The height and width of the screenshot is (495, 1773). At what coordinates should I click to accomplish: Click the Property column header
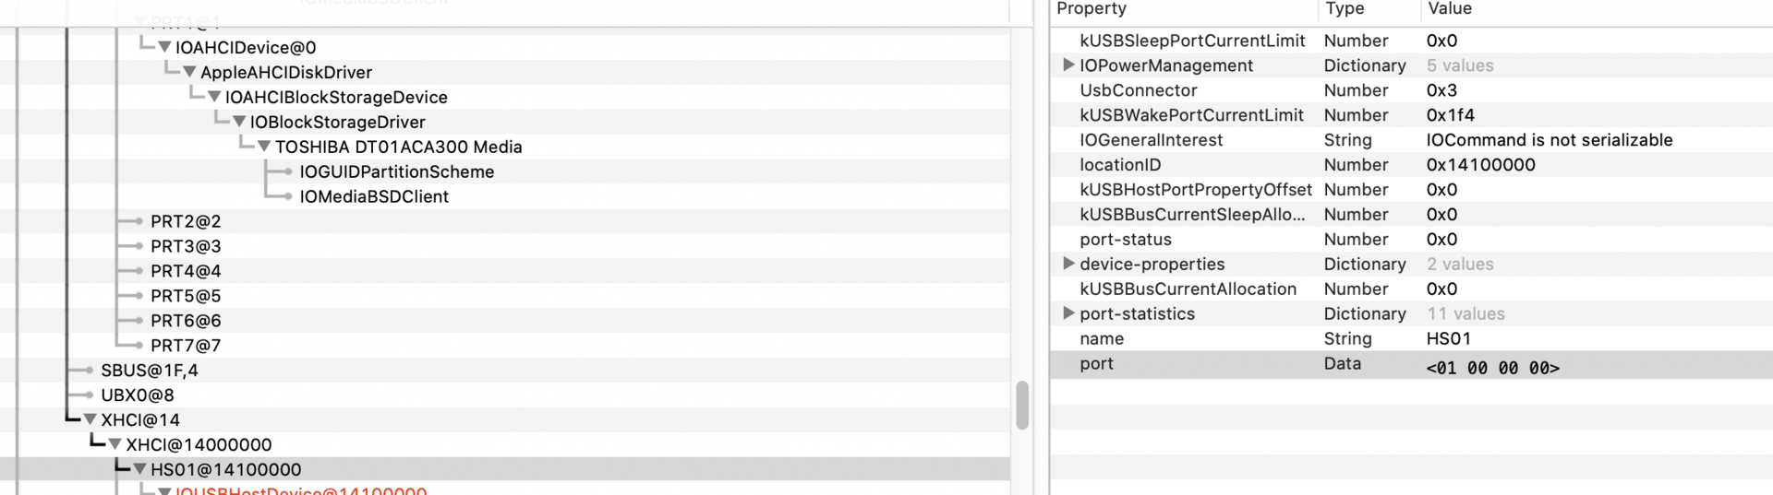(x=1092, y=9)
